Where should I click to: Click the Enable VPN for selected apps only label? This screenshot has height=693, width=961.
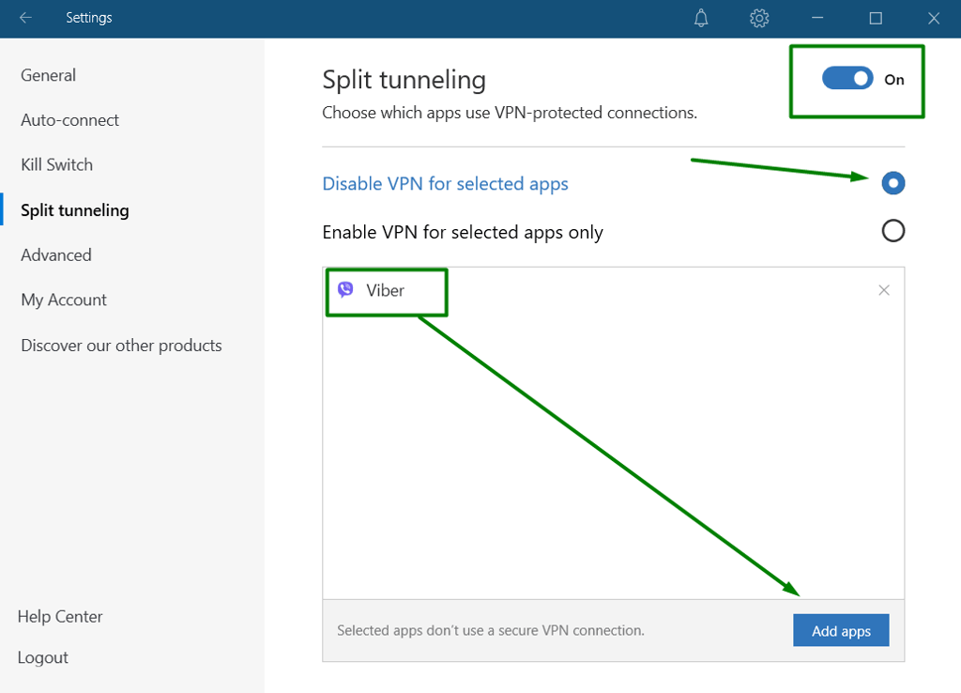pos(463,232)
